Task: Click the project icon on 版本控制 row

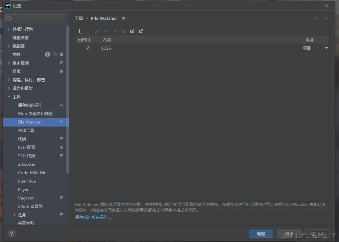Action: (x=62, y=63)
